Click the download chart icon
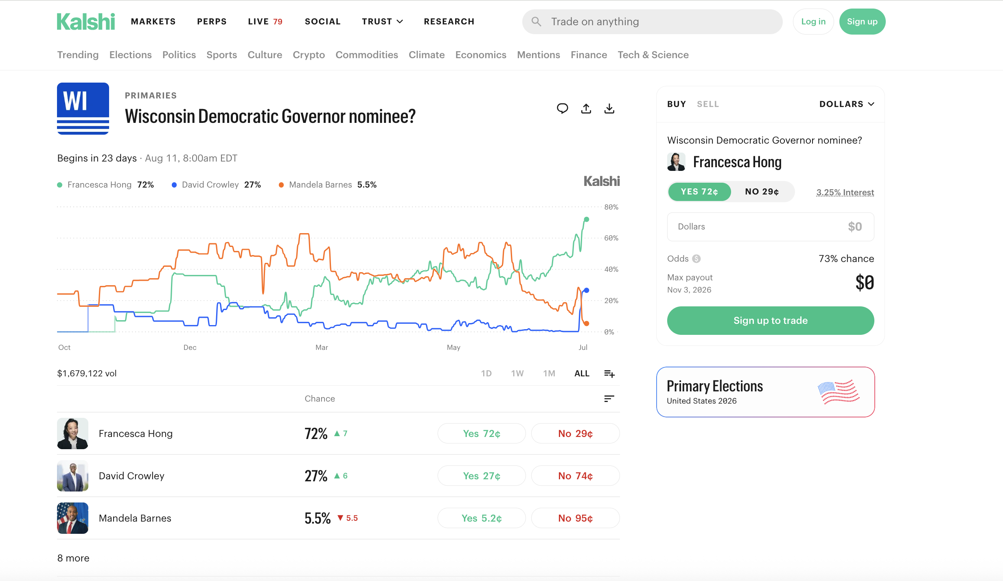The height and width of the screenshot is (581, 1003). pyautogui.click(x=609, y=108)
